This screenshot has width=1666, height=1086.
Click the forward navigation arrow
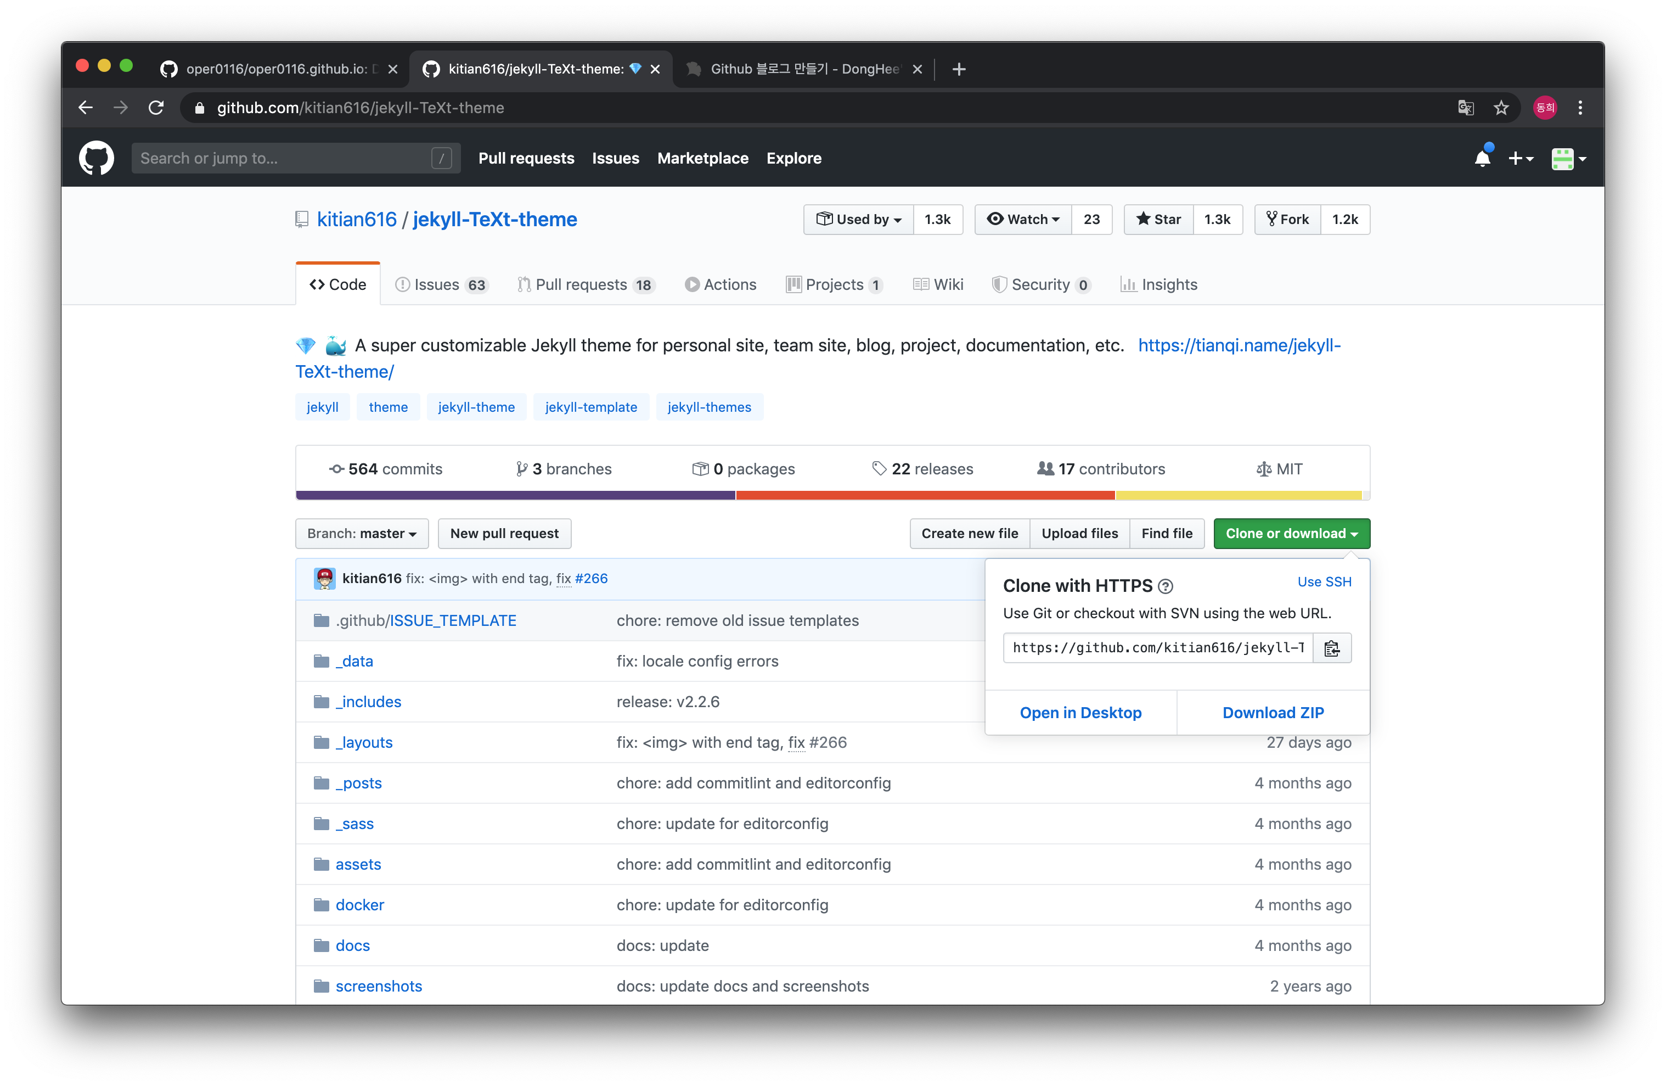(x=120, y=108)
